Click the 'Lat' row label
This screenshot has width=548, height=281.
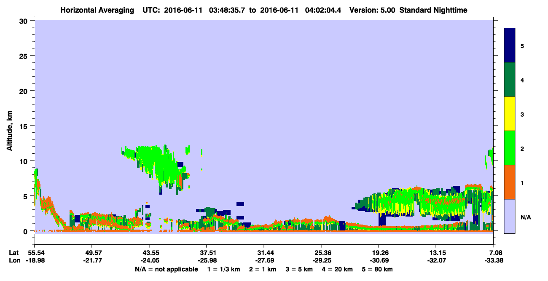(x=14, y=253)
